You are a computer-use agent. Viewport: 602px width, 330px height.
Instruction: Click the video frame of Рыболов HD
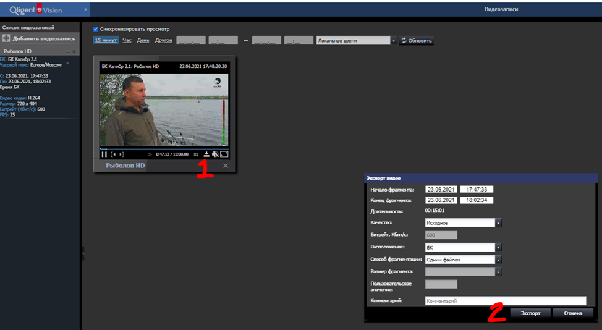pyautogui.click(x=164, y=110)
